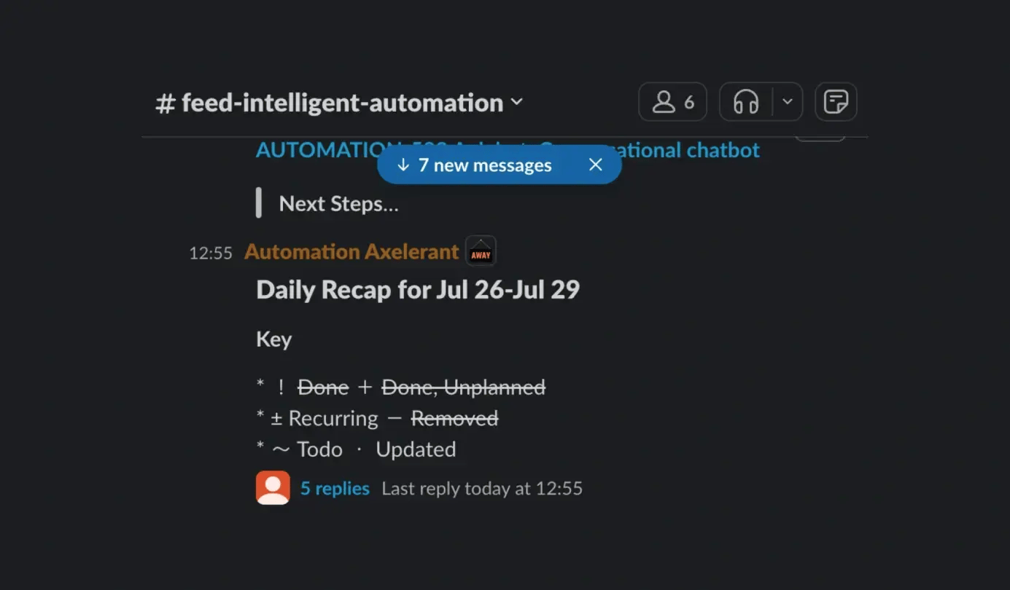The width and height of the screenshot is (1010, 590).
Task: Click the partially visible message action icon top right
Action: pos(820,133)
